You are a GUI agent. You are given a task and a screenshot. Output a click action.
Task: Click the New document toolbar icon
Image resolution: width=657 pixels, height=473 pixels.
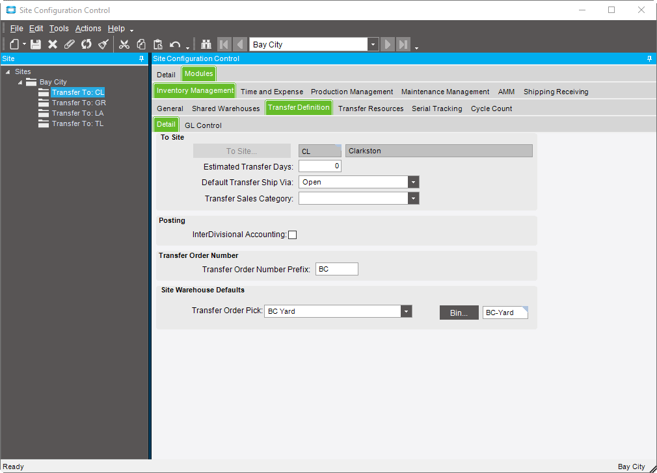coord(14,44)
